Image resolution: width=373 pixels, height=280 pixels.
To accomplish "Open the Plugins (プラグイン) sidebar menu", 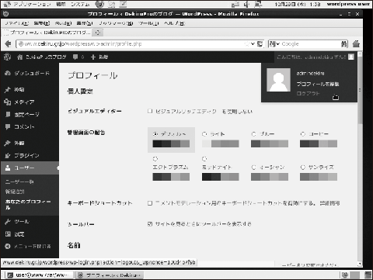I will 30,155.
